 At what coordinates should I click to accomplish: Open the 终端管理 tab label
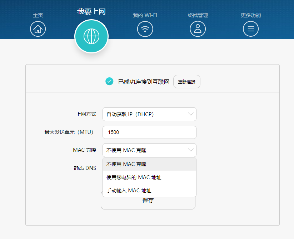point(198,15)
